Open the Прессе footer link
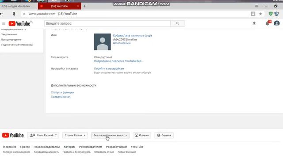The width and height of the screenshot is (283, 159). coord(25,147)
